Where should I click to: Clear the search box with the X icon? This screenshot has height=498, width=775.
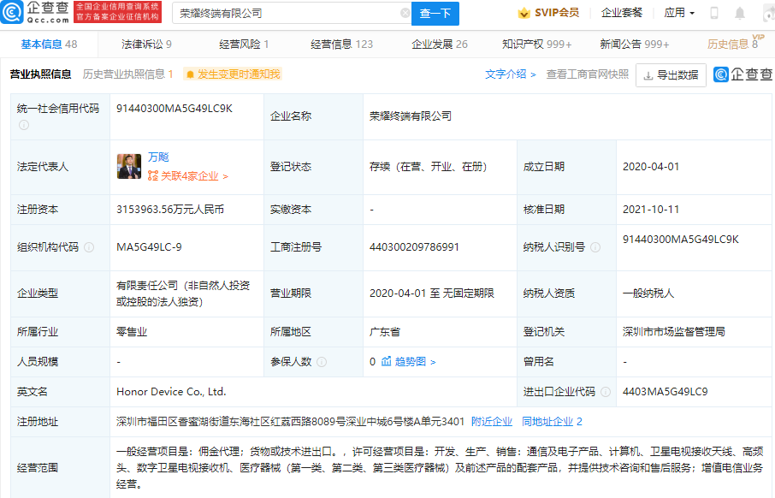405,14
